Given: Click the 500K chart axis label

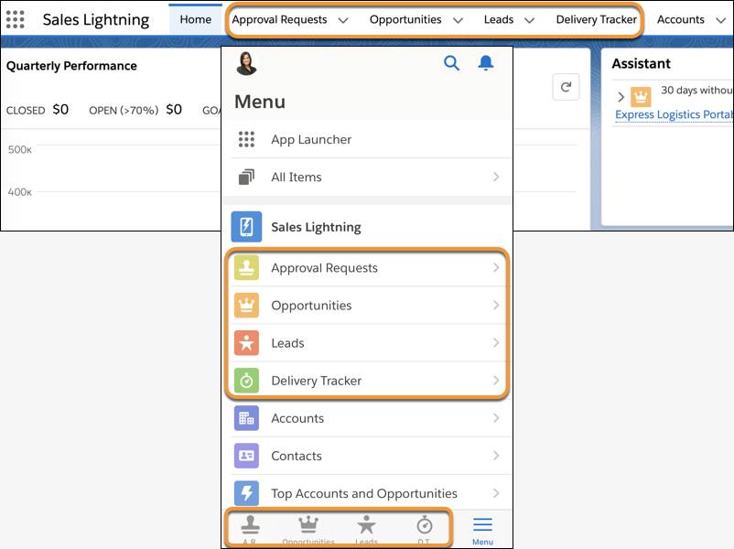Looking at the screenshot, I should coord(19,150).
